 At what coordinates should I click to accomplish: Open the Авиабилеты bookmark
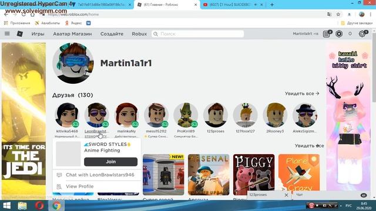[x=47, y=23]
